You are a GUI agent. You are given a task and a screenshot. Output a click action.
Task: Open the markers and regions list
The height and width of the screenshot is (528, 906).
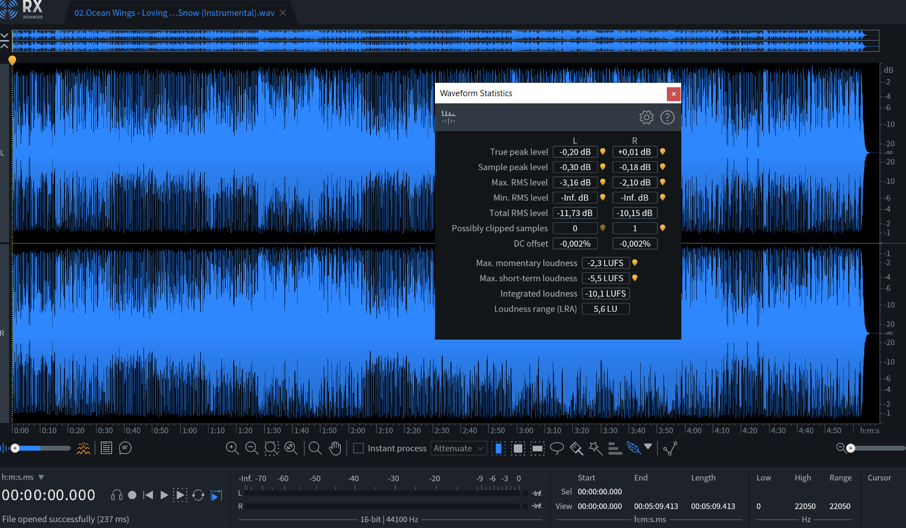point(106,448)
